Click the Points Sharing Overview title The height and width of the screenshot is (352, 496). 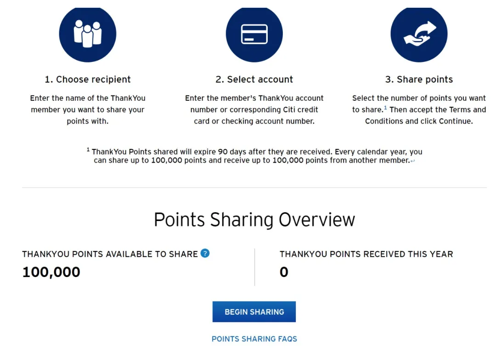(254, 220)
